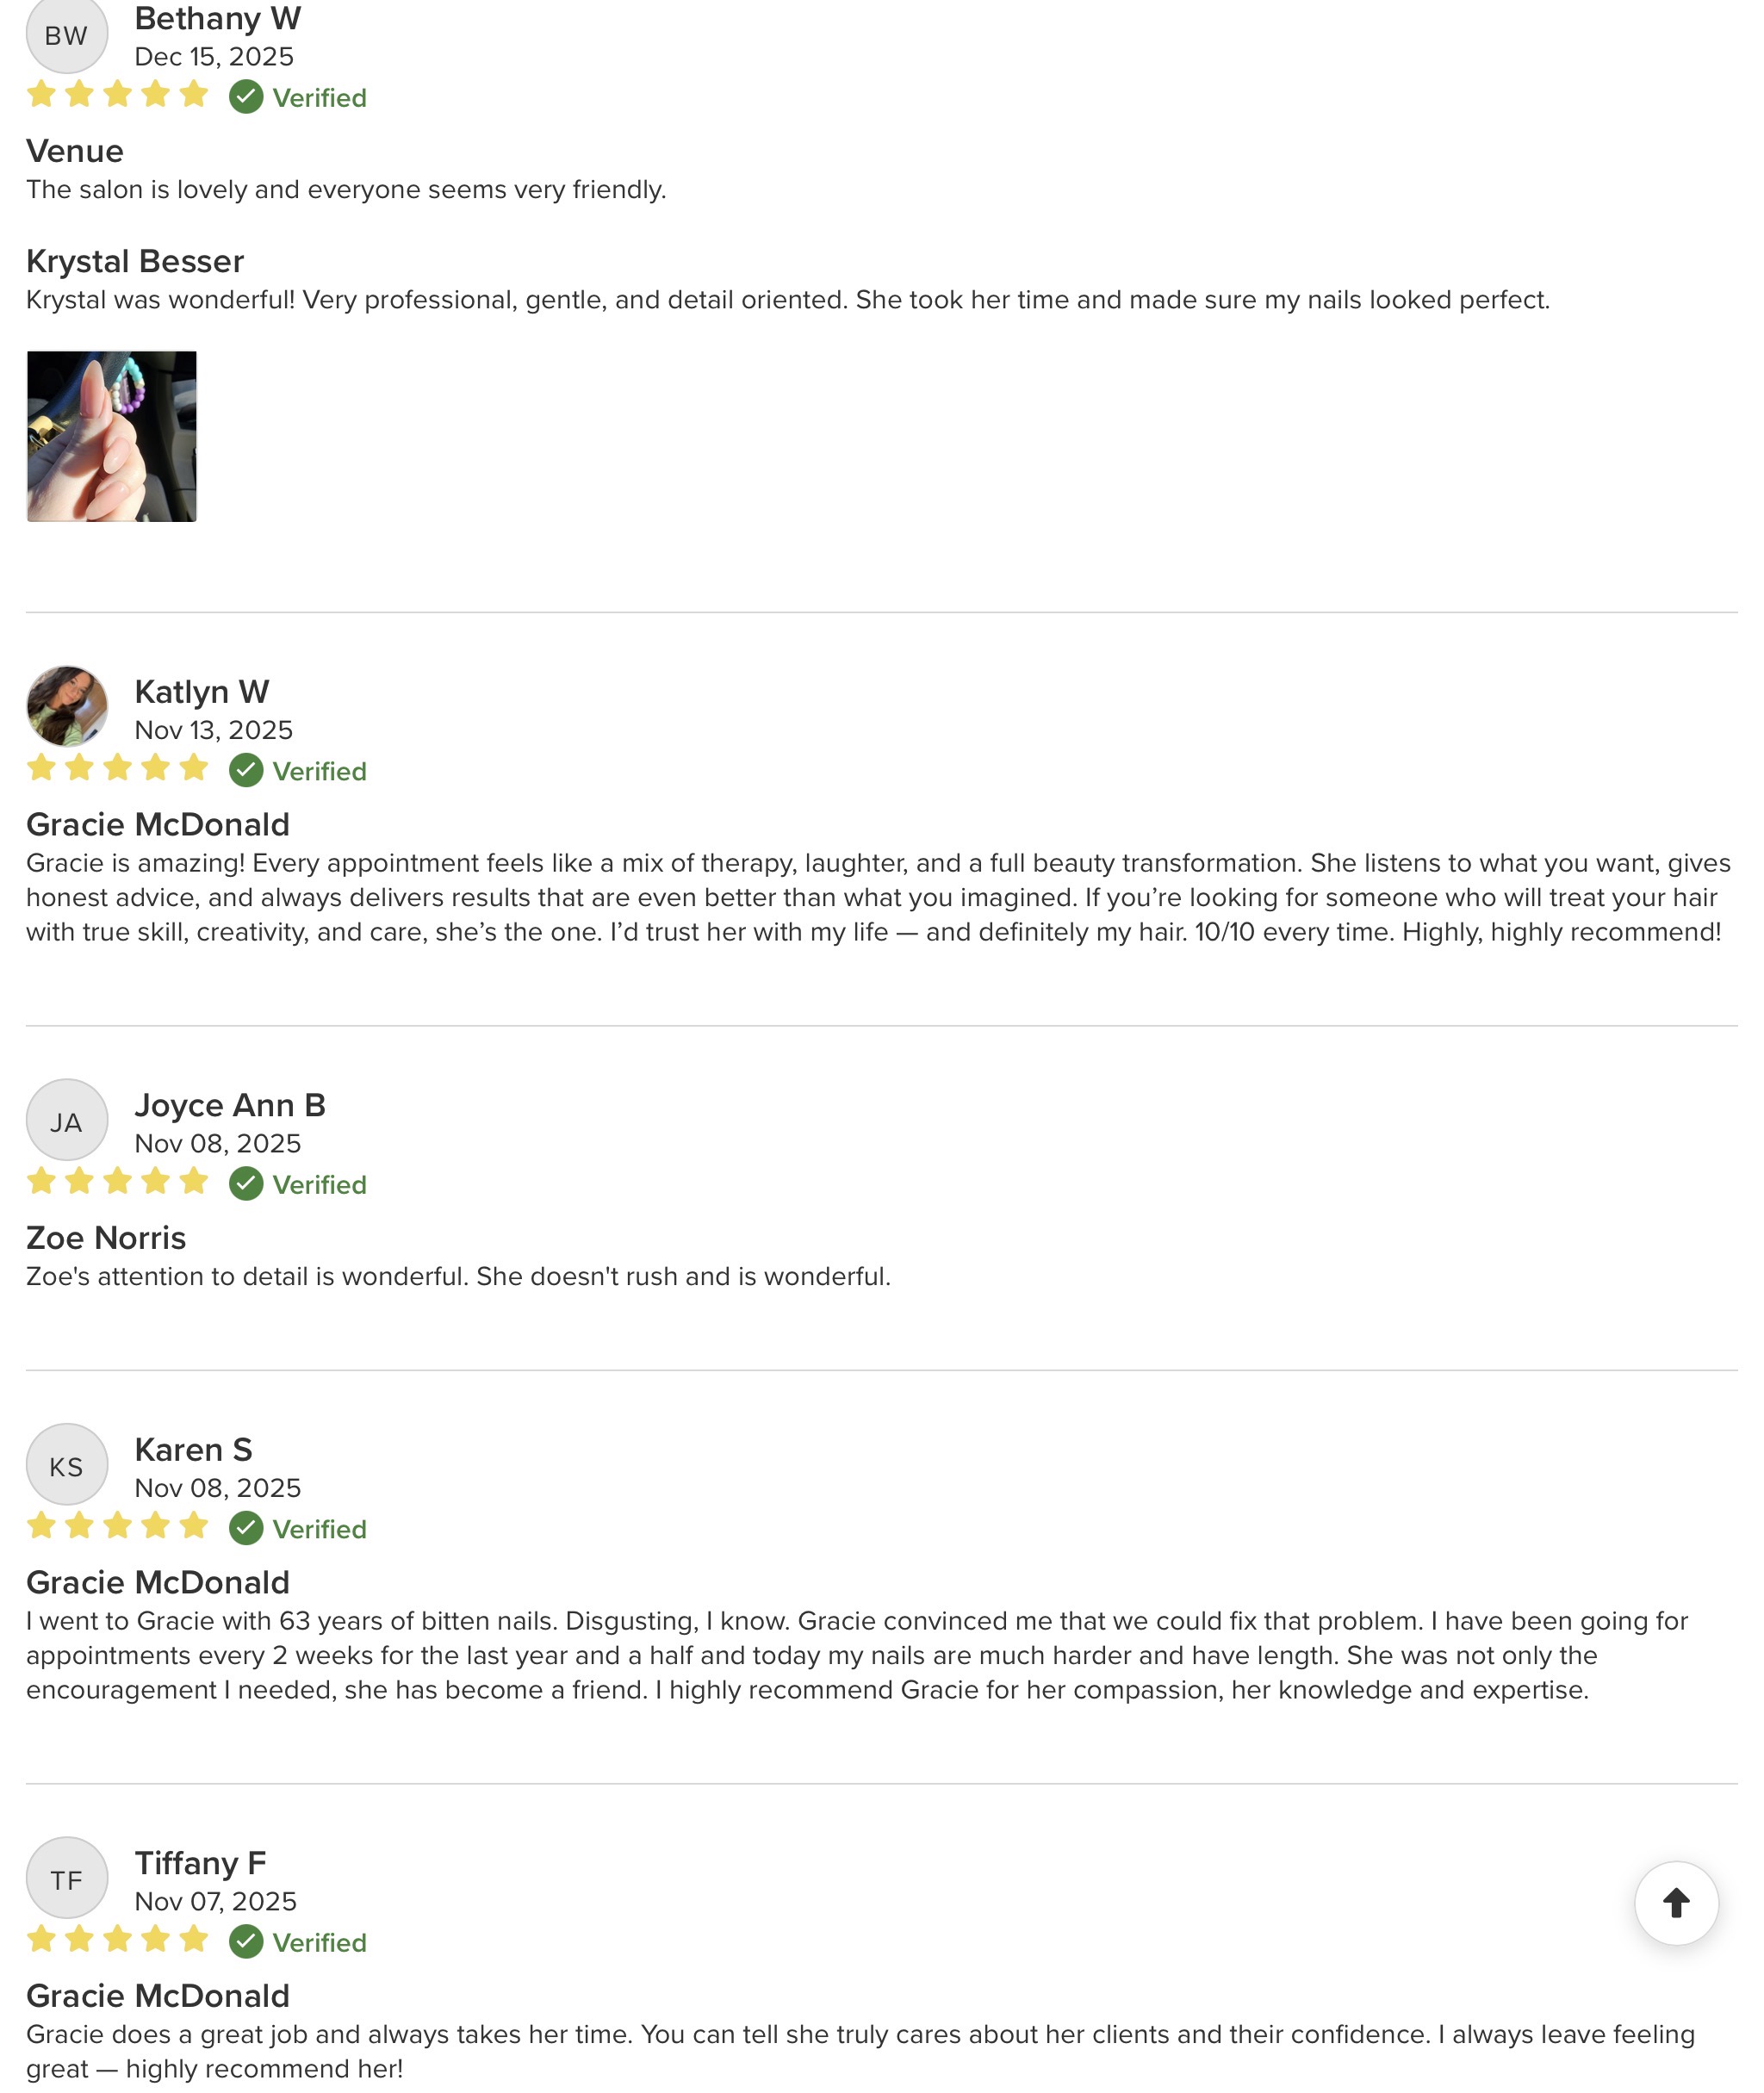Click Gracie McDonald heading in Katlyn's review
Screen dimensions: 1764x2093
(158, 824)
